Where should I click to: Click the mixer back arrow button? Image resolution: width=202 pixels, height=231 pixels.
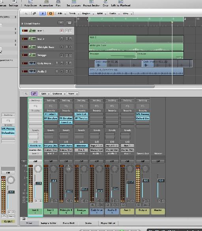point(26,94)
